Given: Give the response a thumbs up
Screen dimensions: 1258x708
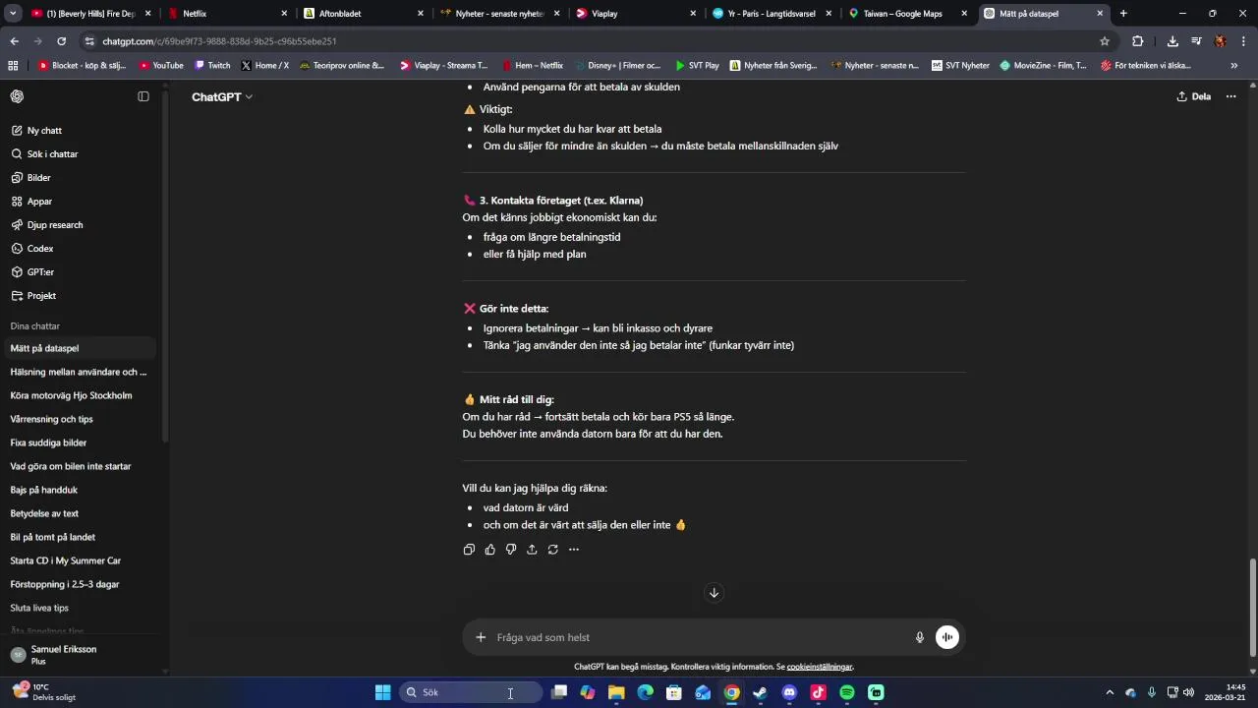Looking at the screenshot, I should click(x=490, y=550).
